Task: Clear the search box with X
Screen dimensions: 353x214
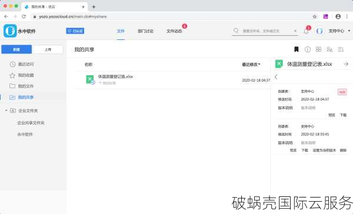Action: [x=295, y=31]
